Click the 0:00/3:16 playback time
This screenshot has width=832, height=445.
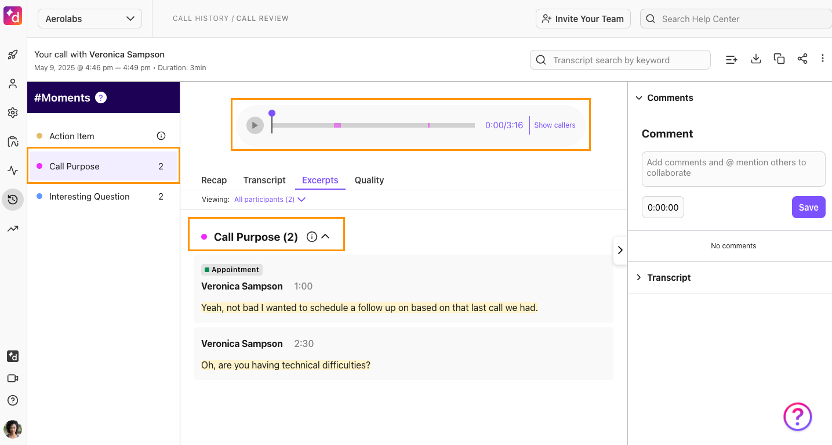[x=504, y=125]
